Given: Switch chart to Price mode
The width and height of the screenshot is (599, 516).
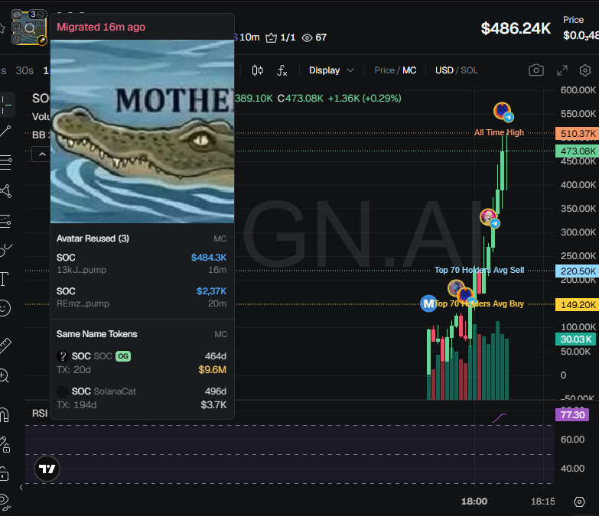Looking at the screenshot, I should 384,70.
